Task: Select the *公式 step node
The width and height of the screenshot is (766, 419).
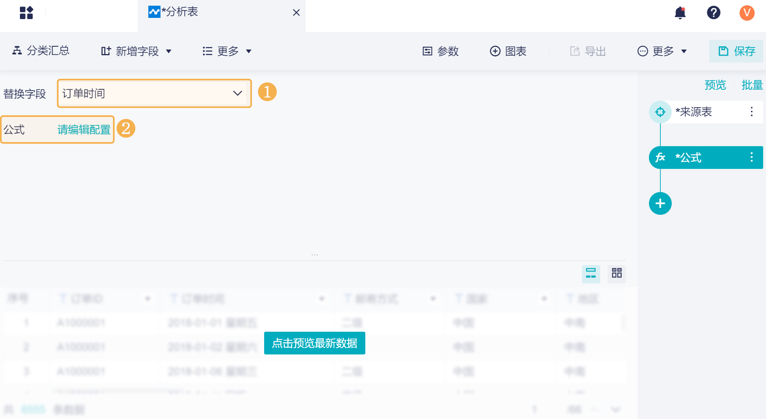Action: pyautogui.click(x=706, y=158)
